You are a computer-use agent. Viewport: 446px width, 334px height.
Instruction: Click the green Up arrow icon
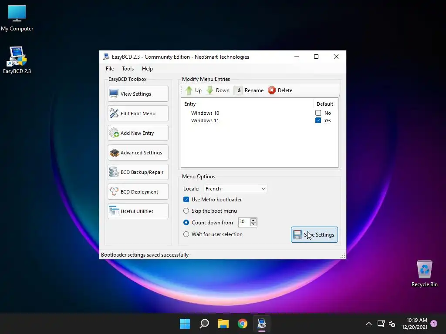[189, 90]
